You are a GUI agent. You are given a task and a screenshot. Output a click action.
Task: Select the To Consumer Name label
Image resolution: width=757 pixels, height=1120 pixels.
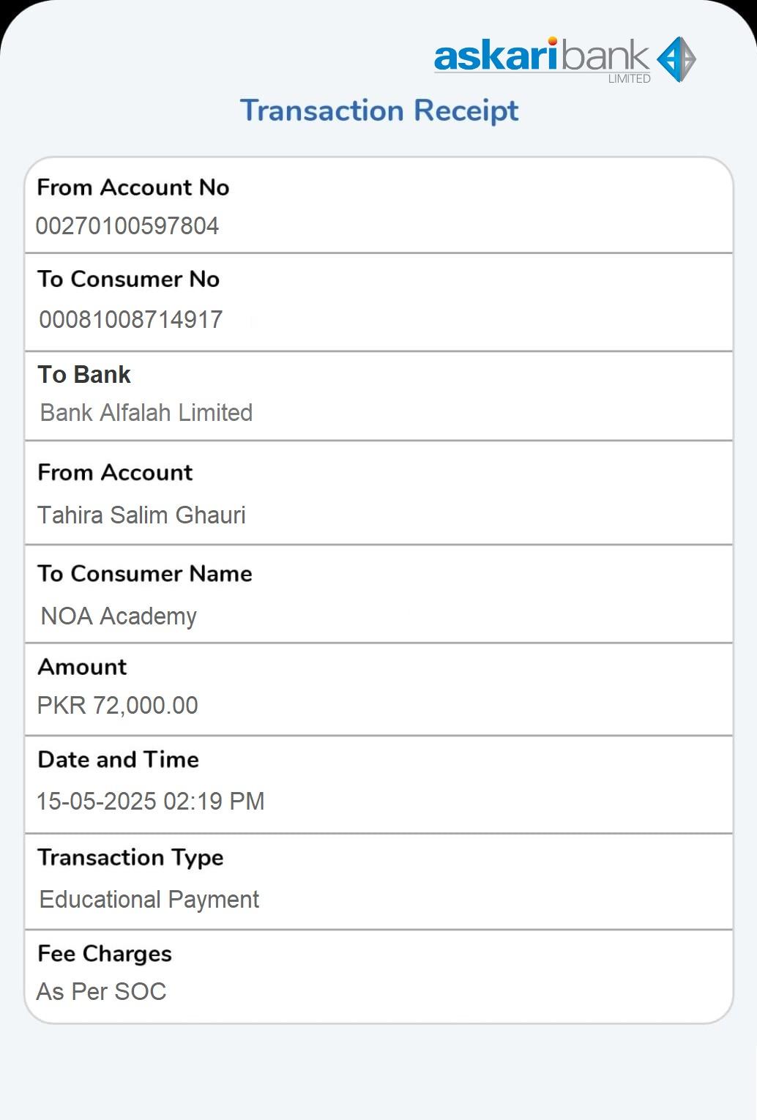tap(145, 574)
